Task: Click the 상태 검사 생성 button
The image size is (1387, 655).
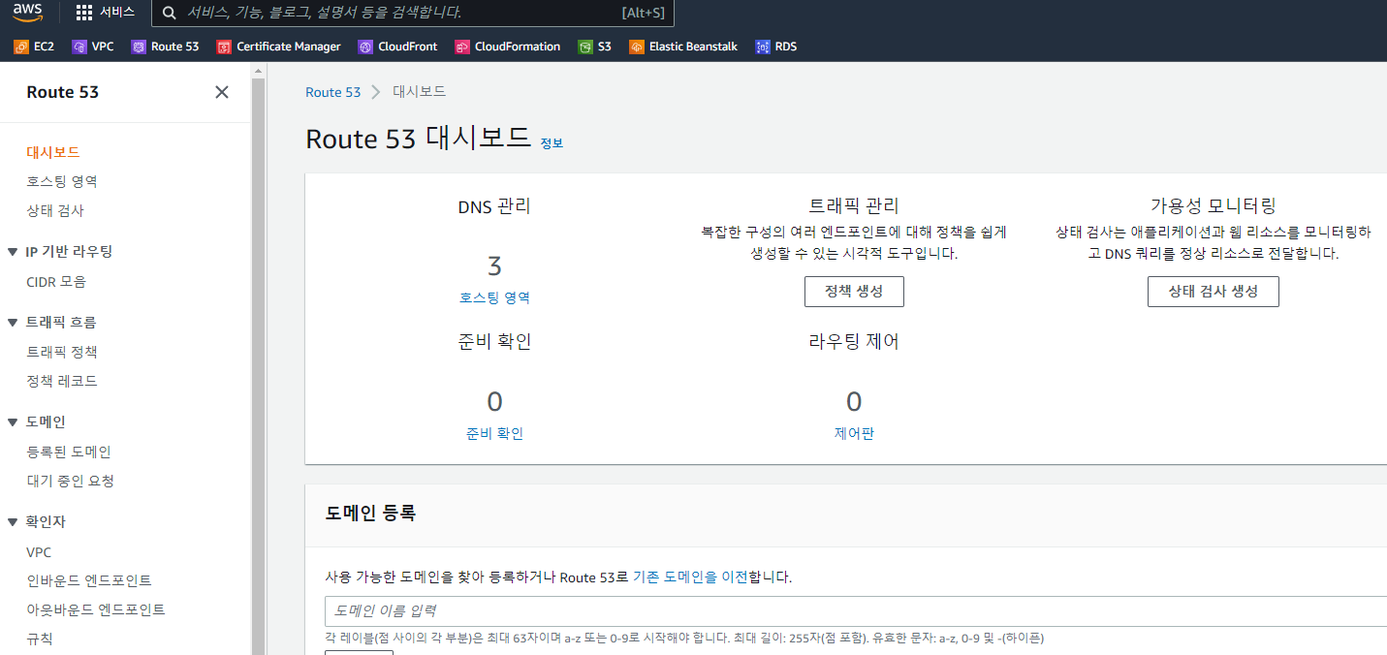Action: (1213, 292)
